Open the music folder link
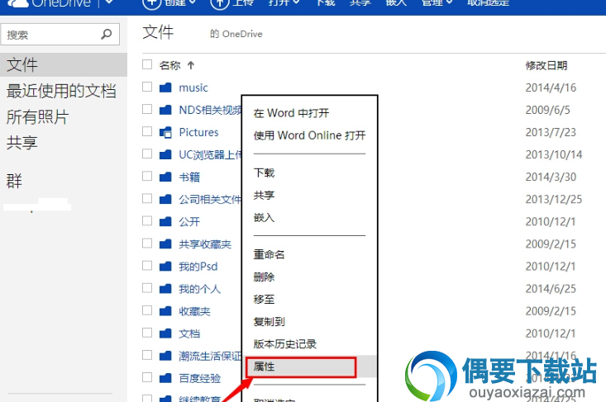Viewport: 606px width, 402px height. [x=193, y=87]
